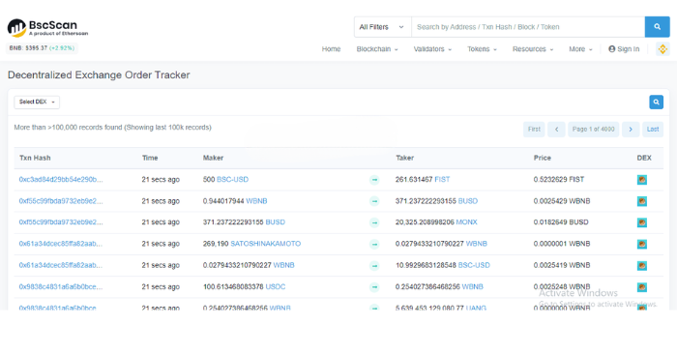Click the Binance chain diamond icon

point(662,49)
